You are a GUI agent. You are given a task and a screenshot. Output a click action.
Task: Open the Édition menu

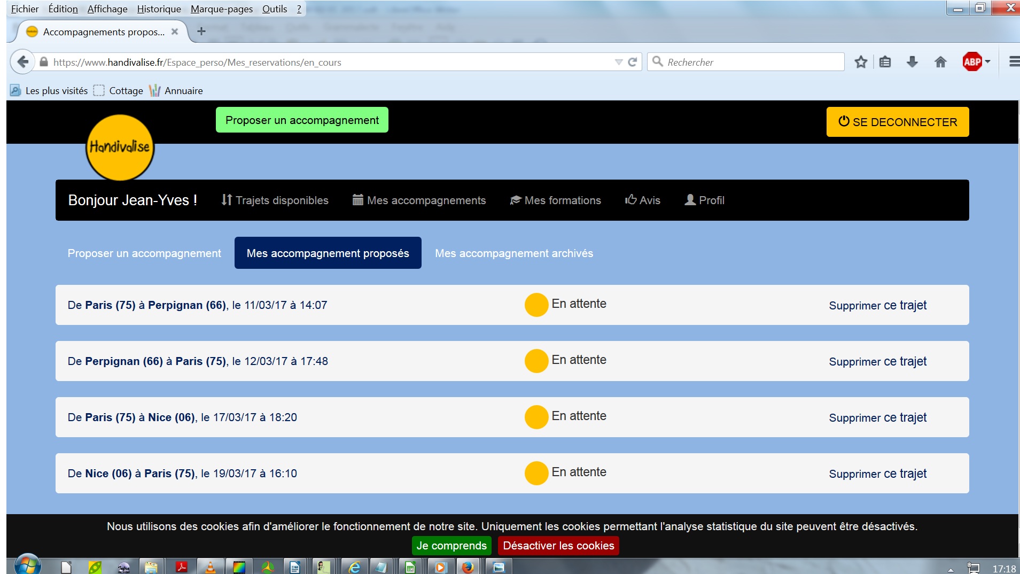(63, 9)
